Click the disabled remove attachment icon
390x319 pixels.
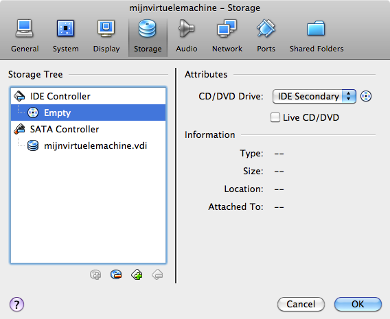coord(157,275)
